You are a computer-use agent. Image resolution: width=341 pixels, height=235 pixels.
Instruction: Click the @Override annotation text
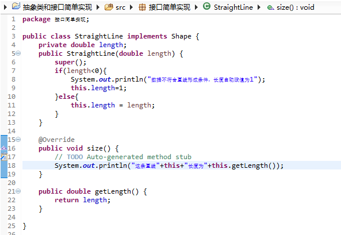click(56, 140)
